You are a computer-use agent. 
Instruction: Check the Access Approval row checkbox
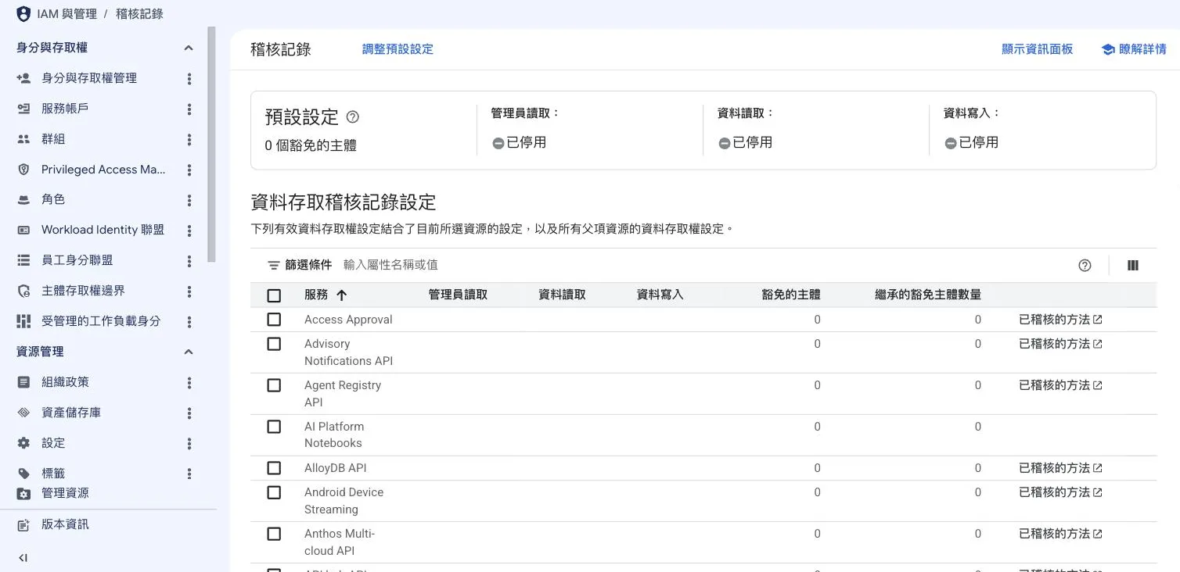[x=274, y=320]
